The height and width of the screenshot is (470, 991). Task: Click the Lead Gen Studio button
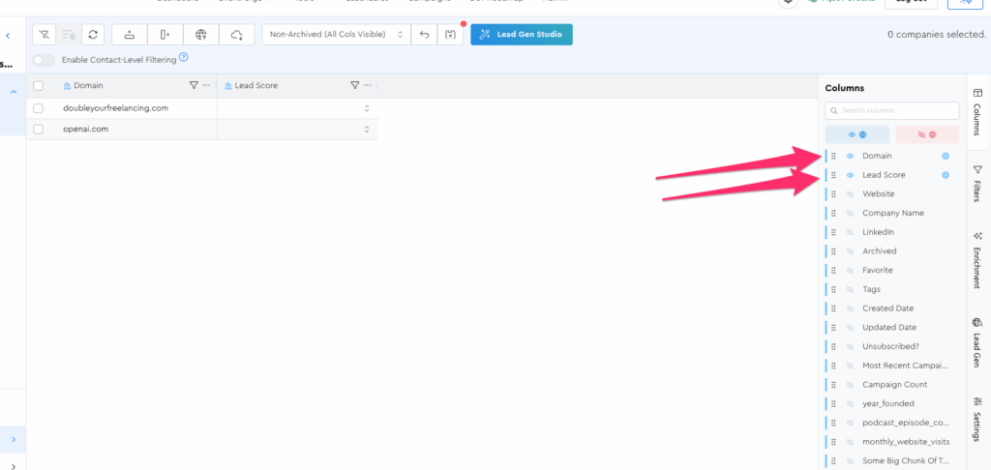coord(522,35)
